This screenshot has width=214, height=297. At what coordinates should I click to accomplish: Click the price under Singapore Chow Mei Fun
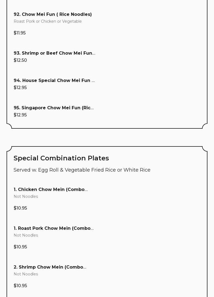[20, 115]
